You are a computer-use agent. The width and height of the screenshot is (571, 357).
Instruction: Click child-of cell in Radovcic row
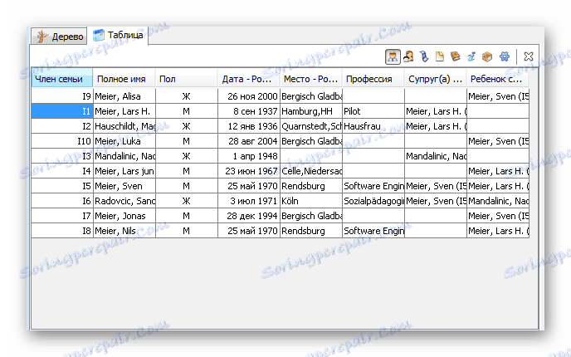point(498,201)
